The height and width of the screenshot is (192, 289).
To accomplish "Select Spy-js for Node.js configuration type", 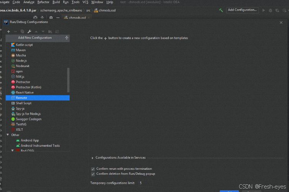I will 38,114.
